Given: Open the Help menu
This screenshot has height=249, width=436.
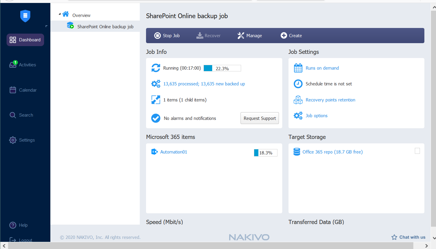Looking at the screenshot, I should (x=18, y=225).
